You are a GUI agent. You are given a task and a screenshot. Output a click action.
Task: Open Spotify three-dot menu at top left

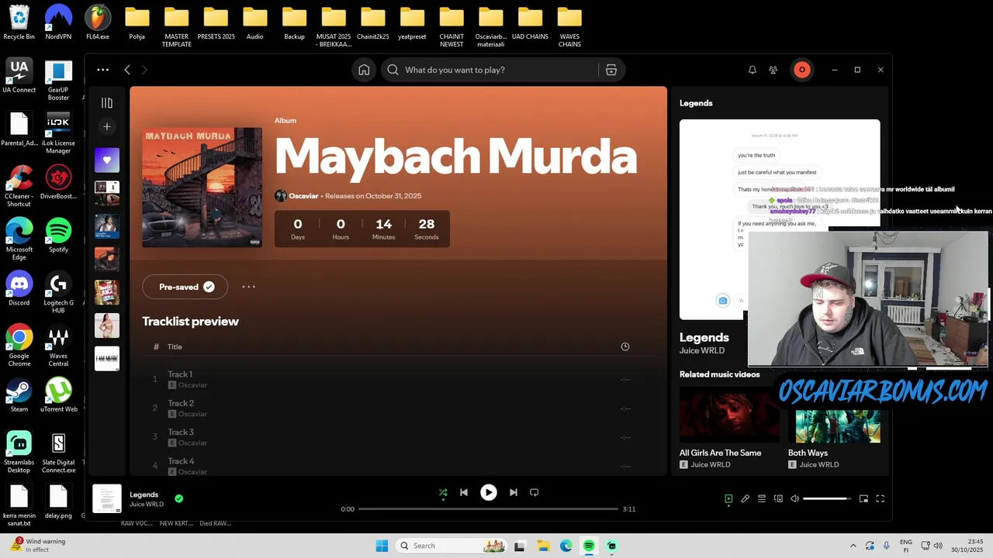tap(102, 70)
